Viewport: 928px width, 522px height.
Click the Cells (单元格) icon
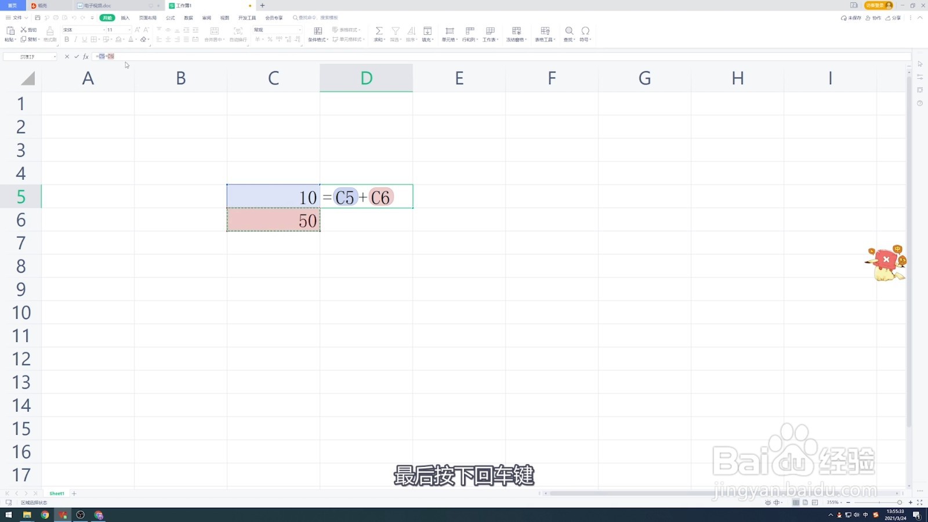[449, 31]
